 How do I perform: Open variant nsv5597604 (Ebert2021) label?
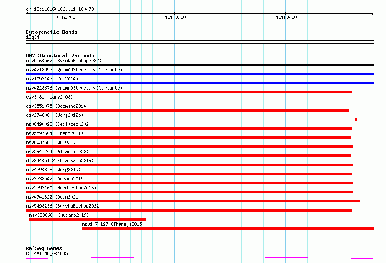pos(55,133)
